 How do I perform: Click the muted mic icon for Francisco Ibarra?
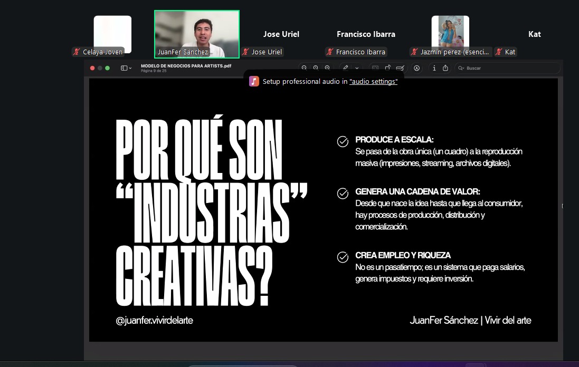(x=330, y=52)
